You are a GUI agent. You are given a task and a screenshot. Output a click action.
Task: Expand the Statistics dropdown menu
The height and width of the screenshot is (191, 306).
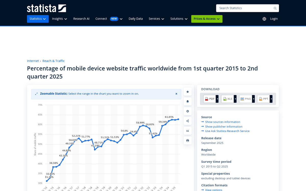pyautogui.click(x=38, y=19)
